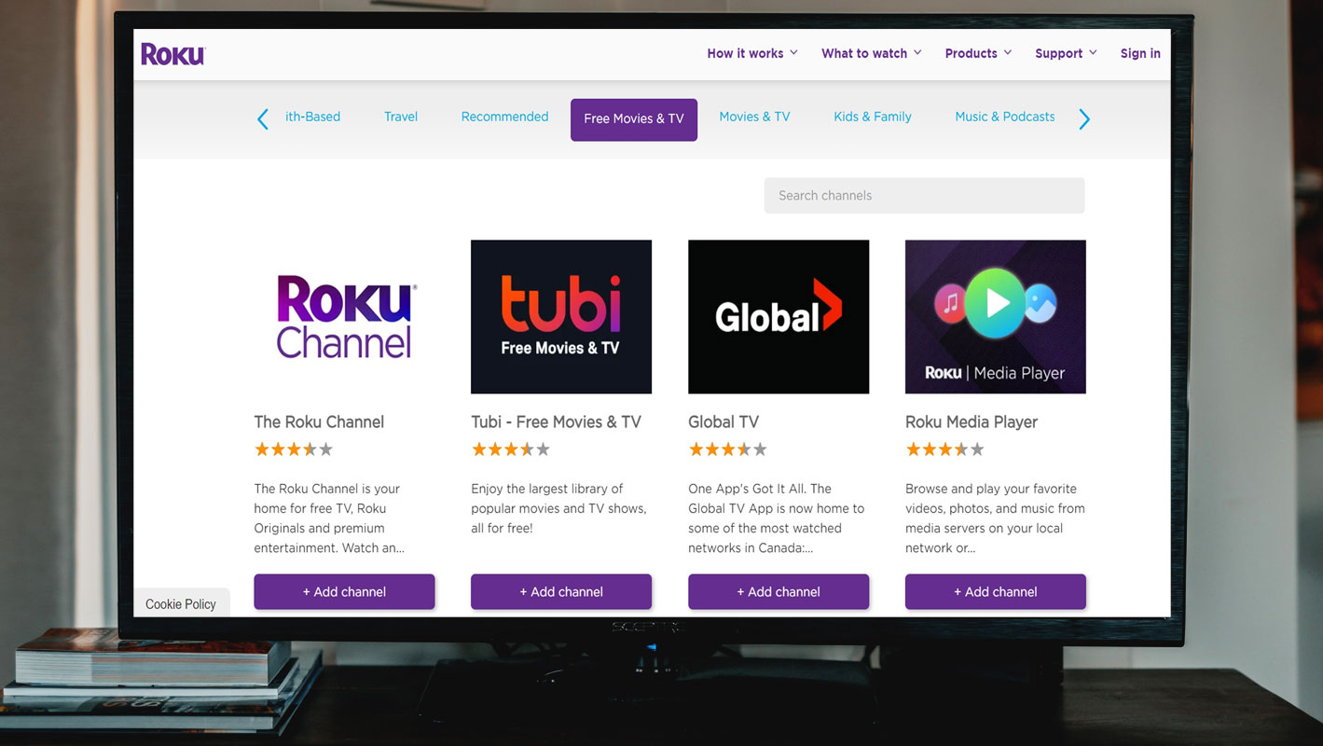This screenshot has width=1323, height=746.
Task: Open The Roku Channel logo thumbnail
Action: [x=344, y=317]
